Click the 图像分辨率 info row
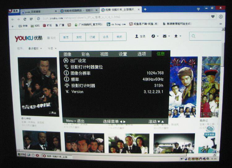This screenshot has height=168, width=232. click(114, 73)
